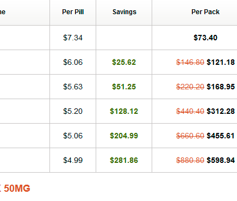The image size is (237, 201).
Task: Select the $128.12 savings value
Action: 124,111
